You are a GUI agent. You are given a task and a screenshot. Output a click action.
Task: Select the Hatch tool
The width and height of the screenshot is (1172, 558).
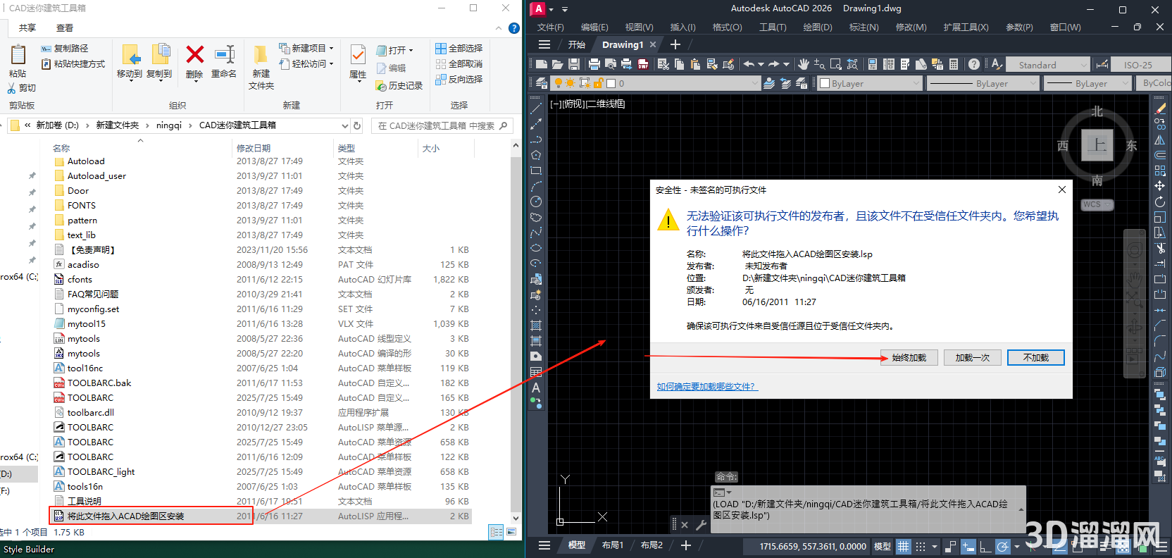pos(536,325)
